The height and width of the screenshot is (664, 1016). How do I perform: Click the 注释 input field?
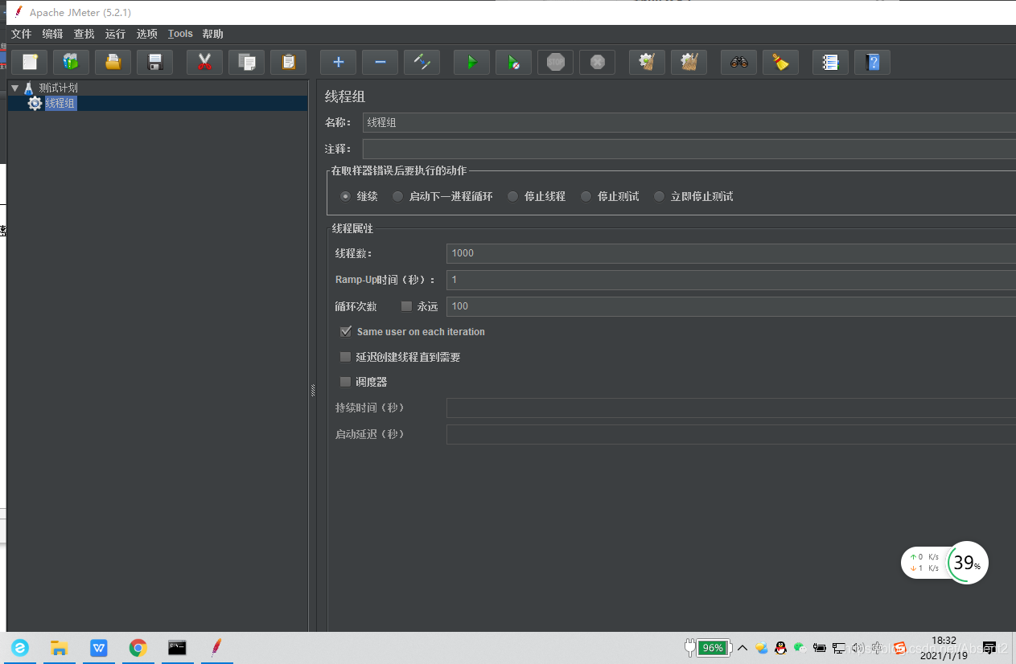pos(689,149)
